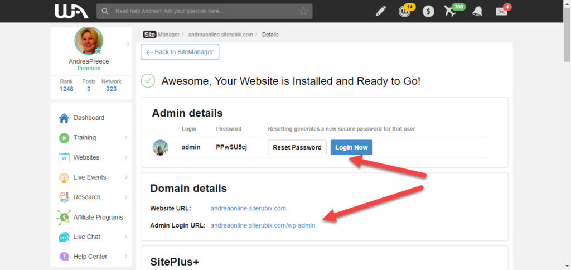Click the admin user avatar thumbnail

(160, 148)
